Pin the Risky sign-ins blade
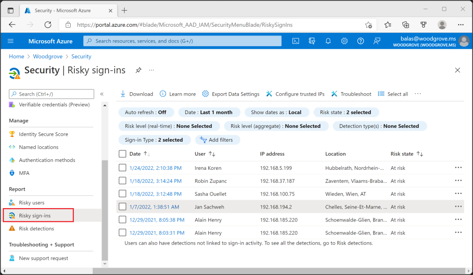The width and height of the screenshot is (473, 275). tap(138, 70)
